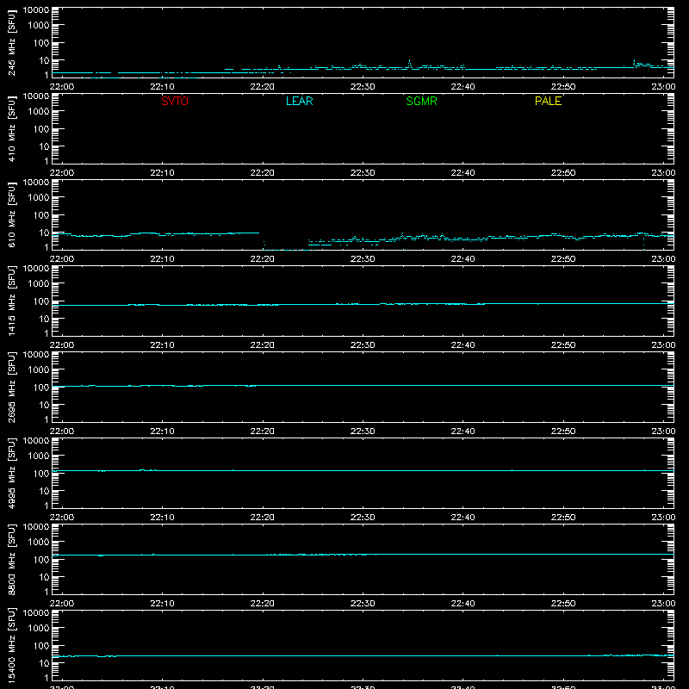Image resolution: width=689 pixels, height=689 pixels.
Task: Click 22:00 label under the 245 MHz plot
Action: pos(62,87)
